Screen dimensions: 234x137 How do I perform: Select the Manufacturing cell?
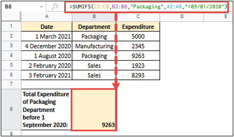(x=94, y=46)
